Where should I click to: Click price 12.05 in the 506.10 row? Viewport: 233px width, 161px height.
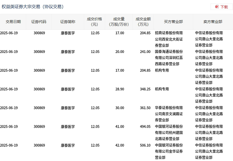pos(95,145)
